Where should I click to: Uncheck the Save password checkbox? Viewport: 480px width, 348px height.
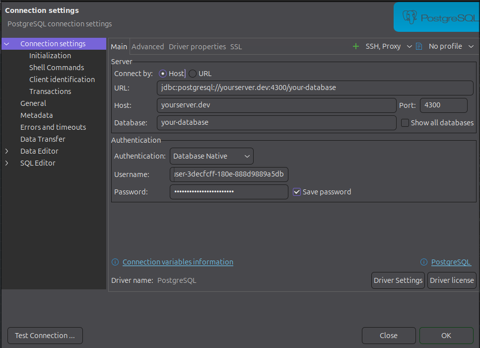click(297, 192)
